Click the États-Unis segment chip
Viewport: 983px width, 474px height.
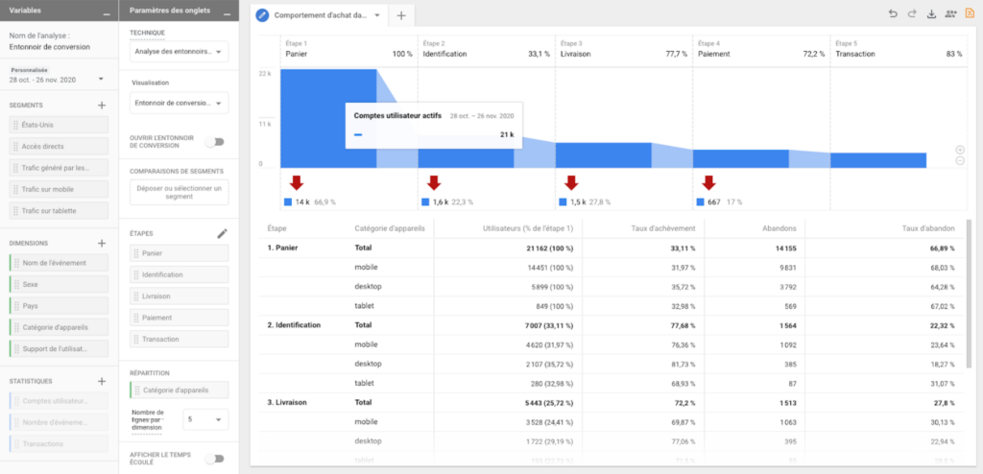(59, 125)
